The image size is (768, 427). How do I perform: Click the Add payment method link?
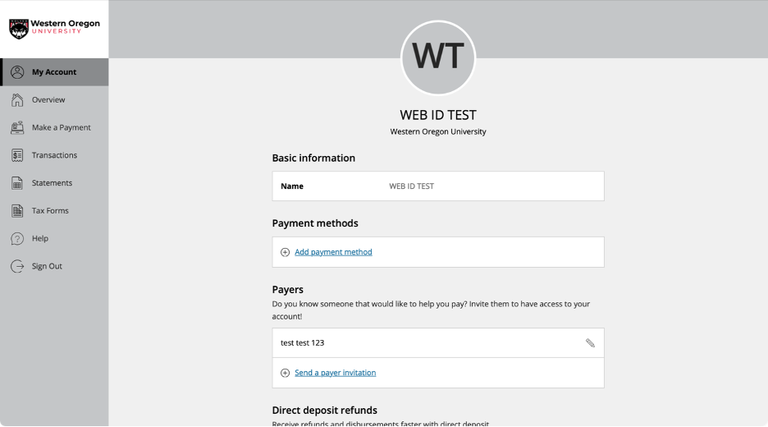(333, 252)
